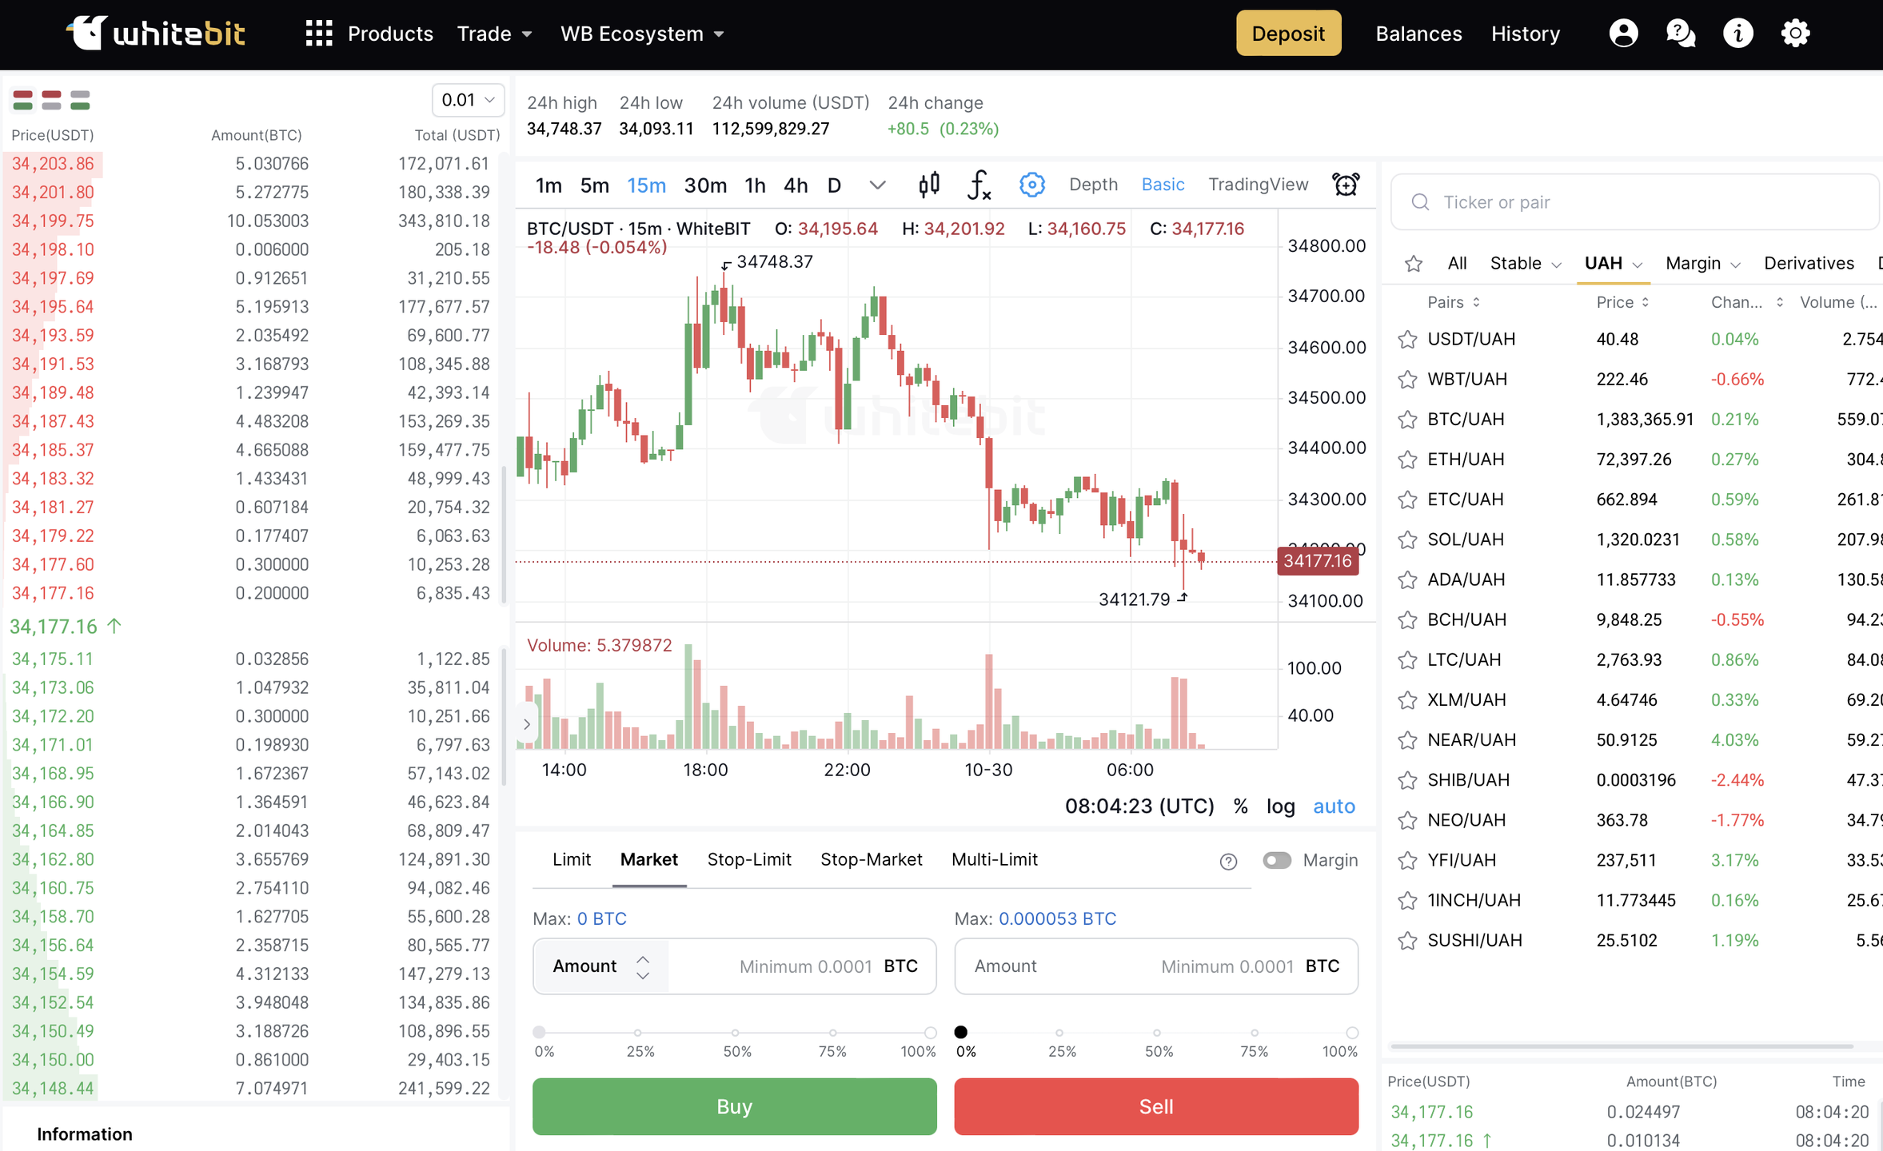This screenshot has width=1883, height=1151.
Task: Switch to the Depth chart view
Action: click(1093, 185)
